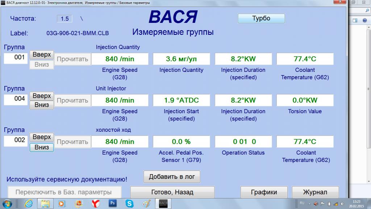The width and height of the screenshot is (371, 209).
Task: Click the Unit Injector group heading
Action: pos(111,89)
